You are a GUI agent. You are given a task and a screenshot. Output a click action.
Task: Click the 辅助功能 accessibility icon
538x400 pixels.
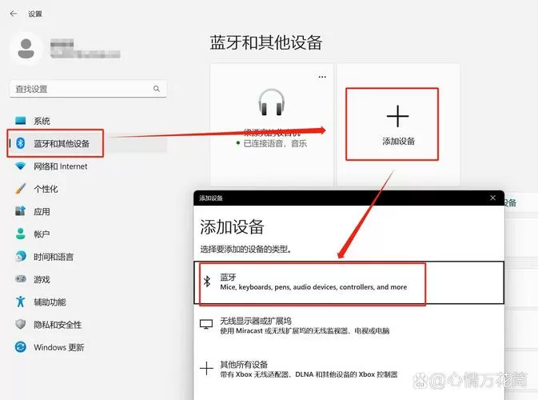pyautogui.click(x=21, y=302)
